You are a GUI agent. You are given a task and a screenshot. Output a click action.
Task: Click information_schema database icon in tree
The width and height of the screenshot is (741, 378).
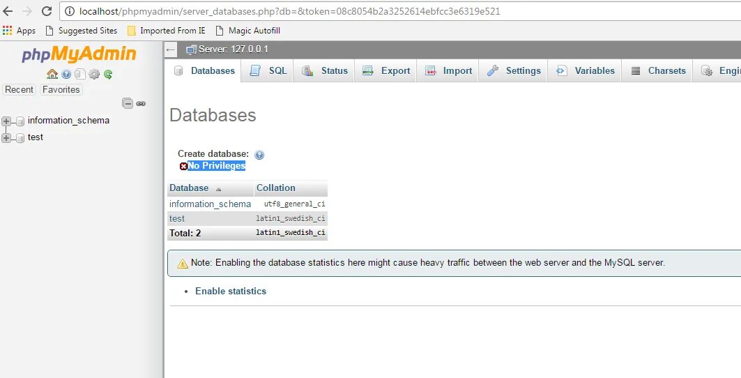point(20,121)
